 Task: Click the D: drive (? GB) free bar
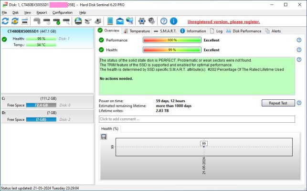41,119
